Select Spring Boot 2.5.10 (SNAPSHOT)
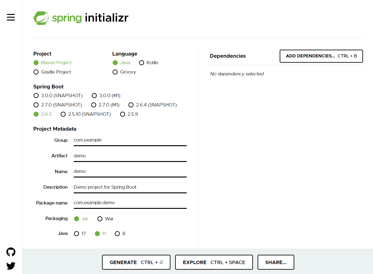 coord(86,114)
